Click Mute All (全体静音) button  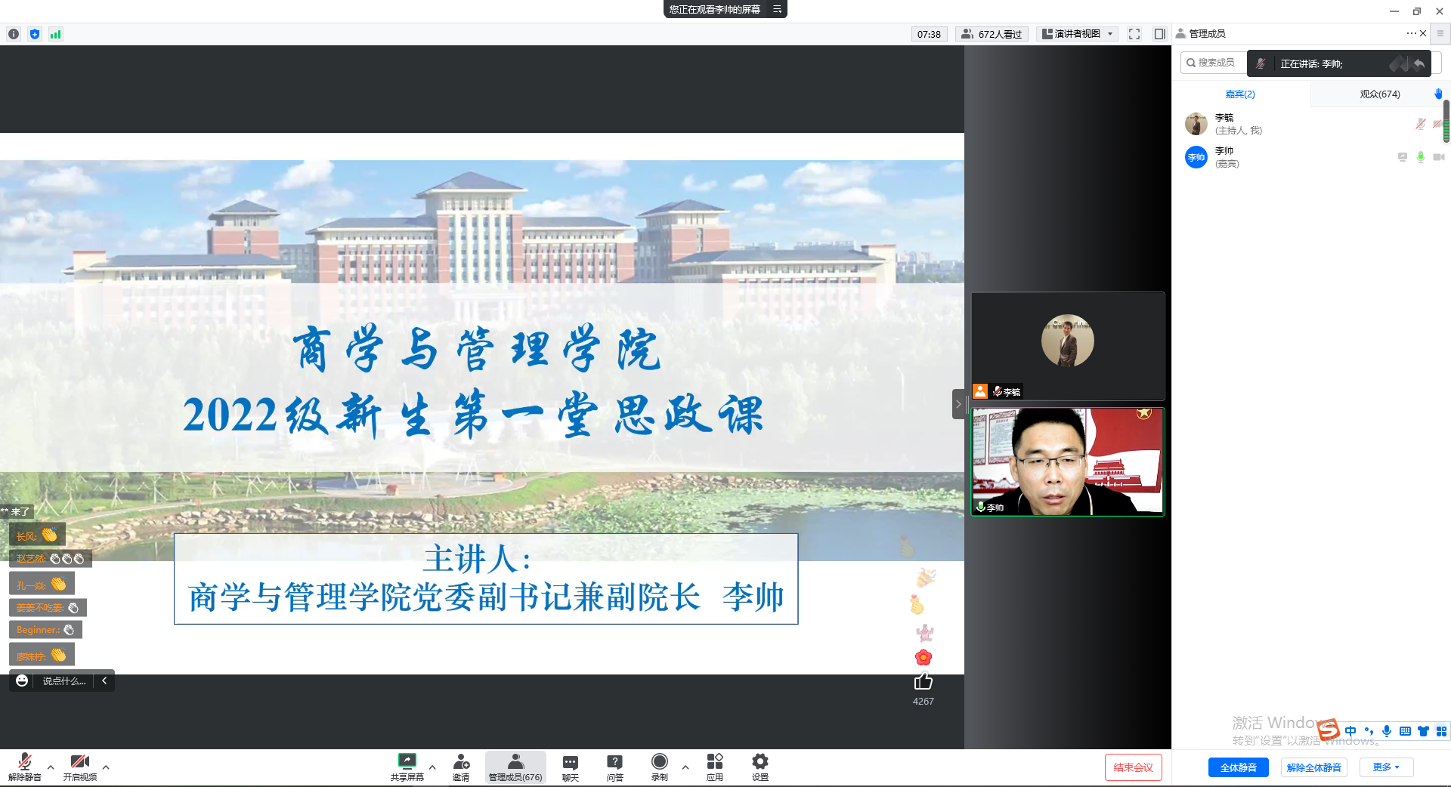(1239, 767)
